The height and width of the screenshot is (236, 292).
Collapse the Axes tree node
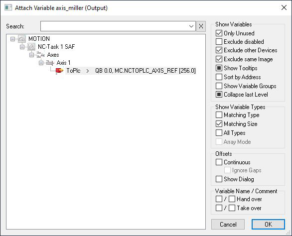[32, 55]
